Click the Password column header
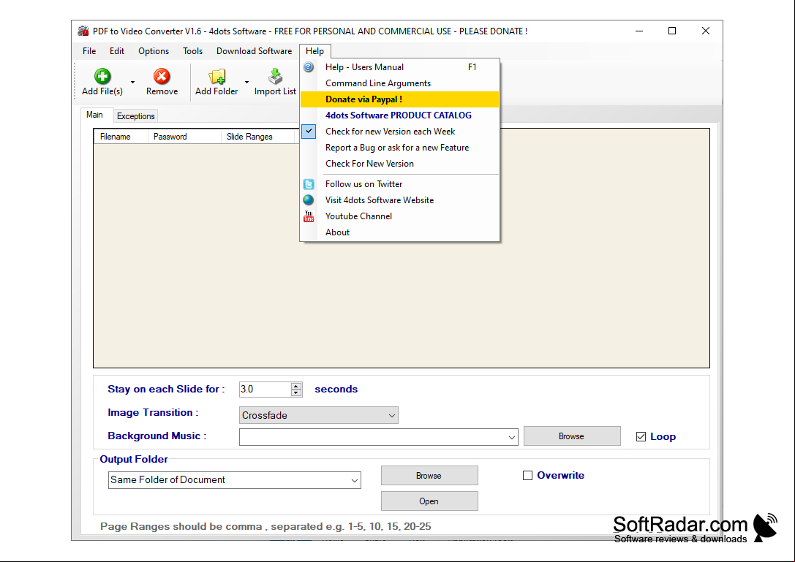This screenshot has height=562, width=795. click(x=184, y=137)
